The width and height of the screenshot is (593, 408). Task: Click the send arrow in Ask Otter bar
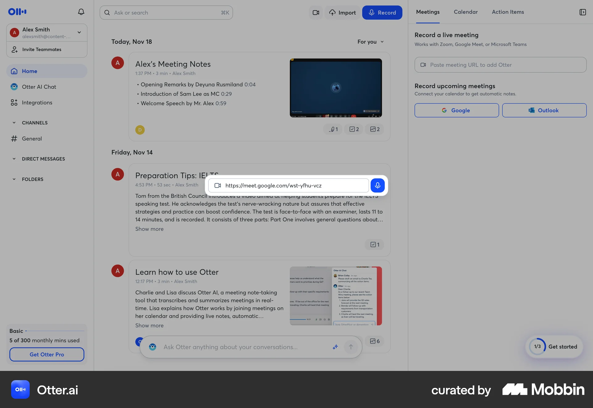(351, 347)
